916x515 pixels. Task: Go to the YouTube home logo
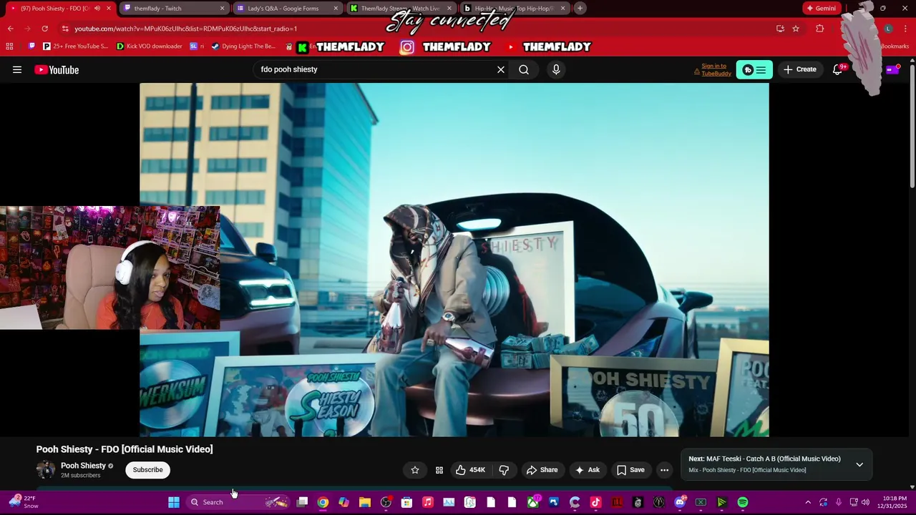(57, 69)
